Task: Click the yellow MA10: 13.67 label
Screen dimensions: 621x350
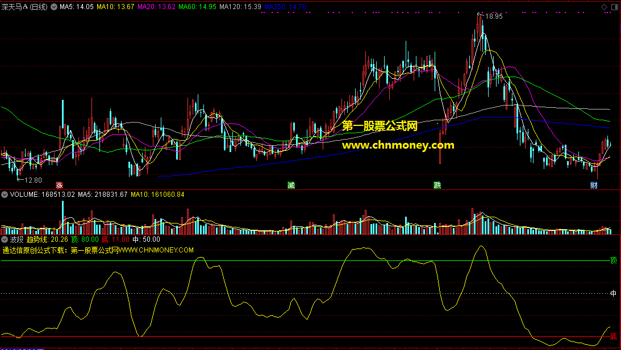Action: (115, 7)
